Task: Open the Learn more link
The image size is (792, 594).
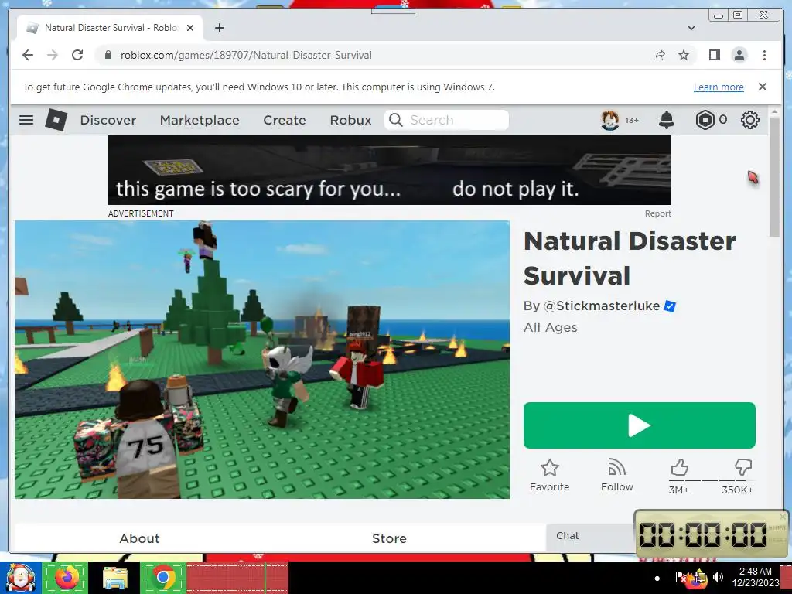Action: coord(719,87)
